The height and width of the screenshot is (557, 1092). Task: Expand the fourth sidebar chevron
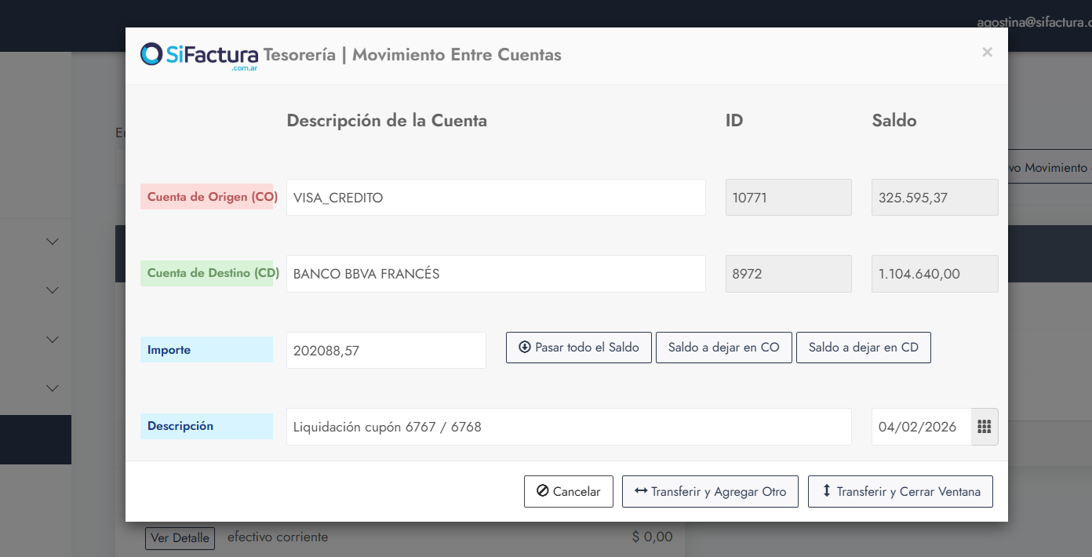click(53, 388)
